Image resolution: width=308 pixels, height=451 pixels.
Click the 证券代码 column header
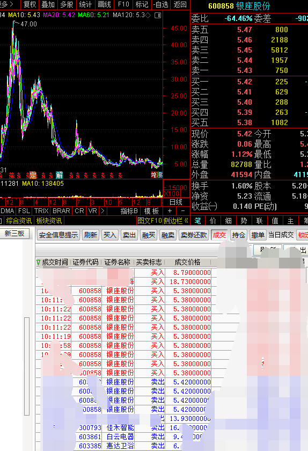[x=85, y=263]
